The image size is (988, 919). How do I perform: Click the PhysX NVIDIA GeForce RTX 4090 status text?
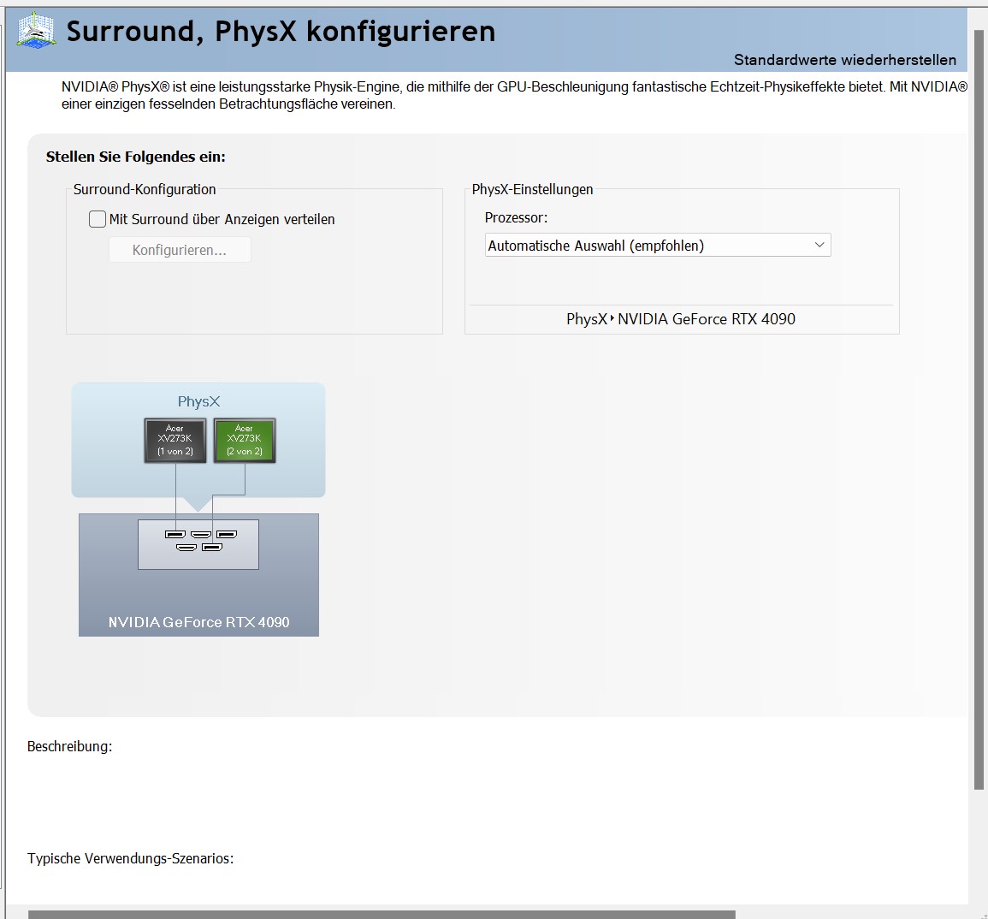coord(681,319)
